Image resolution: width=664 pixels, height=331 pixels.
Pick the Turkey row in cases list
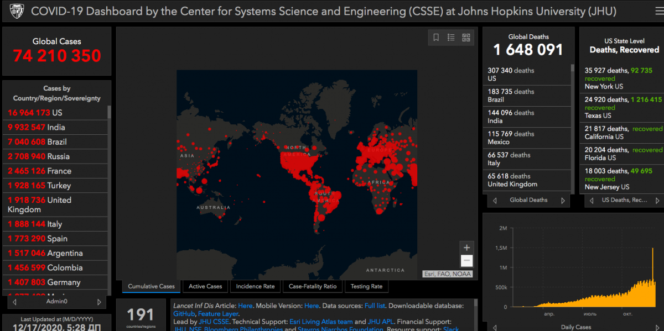coord(55,185)
